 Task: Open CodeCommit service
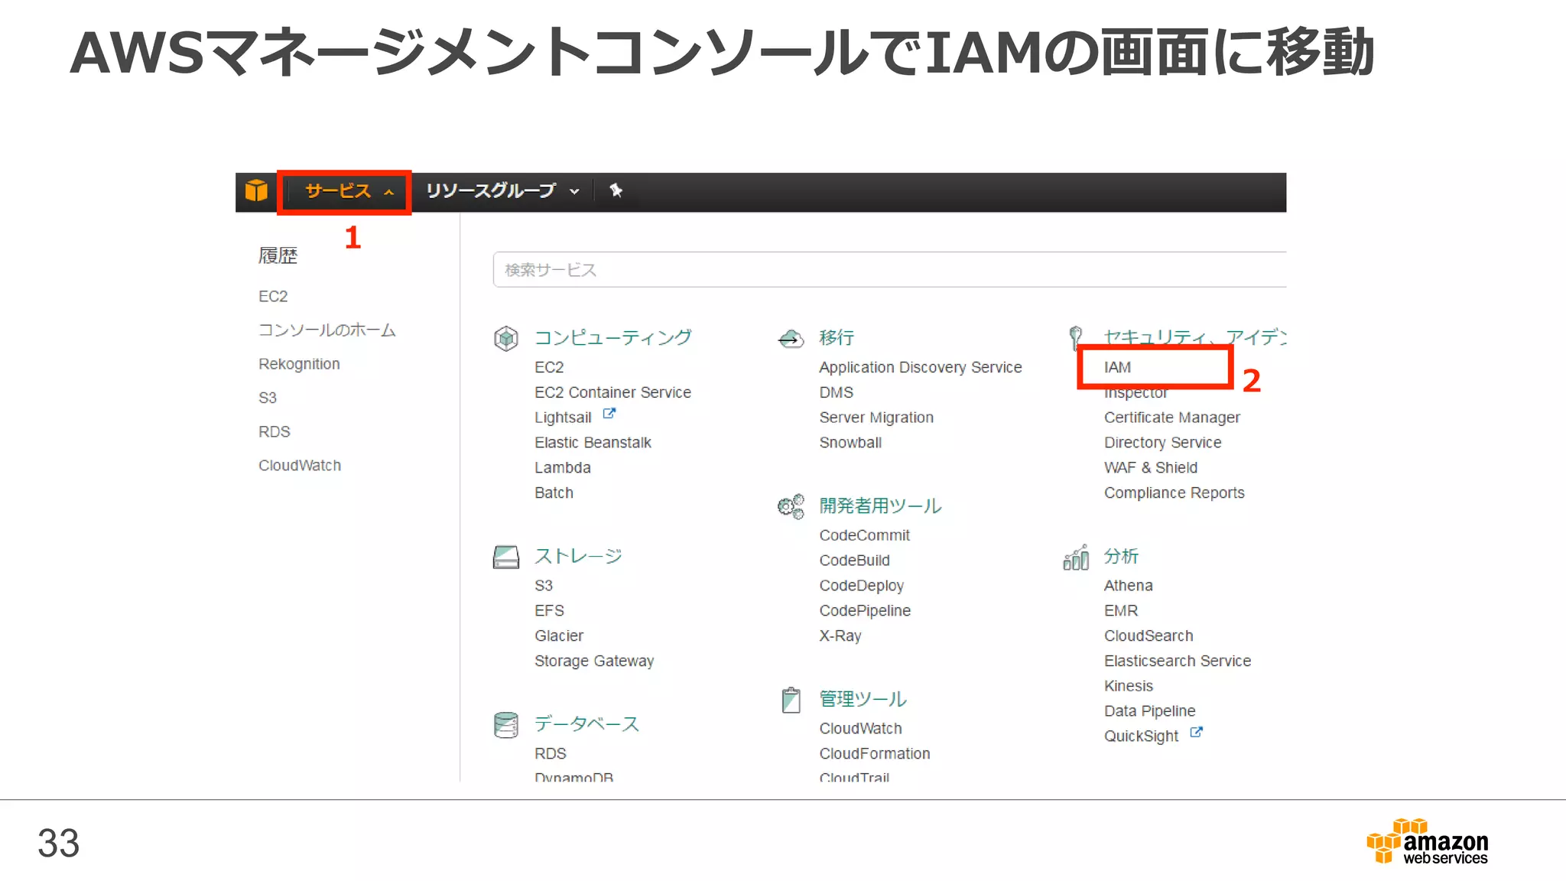[x=864, y=535]
